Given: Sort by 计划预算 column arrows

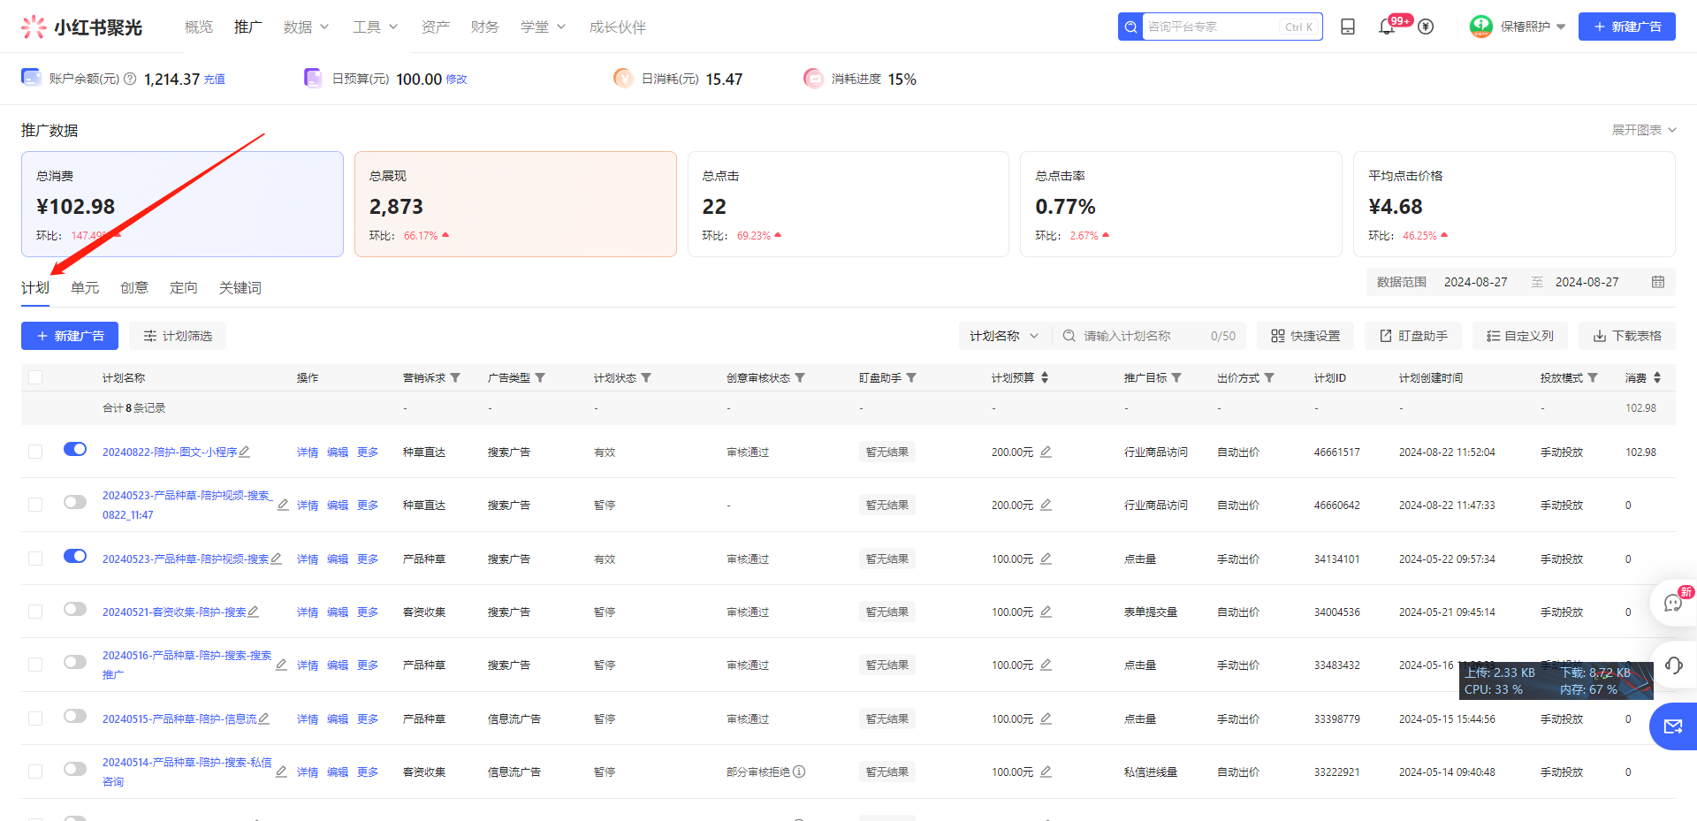Looking at the screenshot, I should click(1045, 377).
